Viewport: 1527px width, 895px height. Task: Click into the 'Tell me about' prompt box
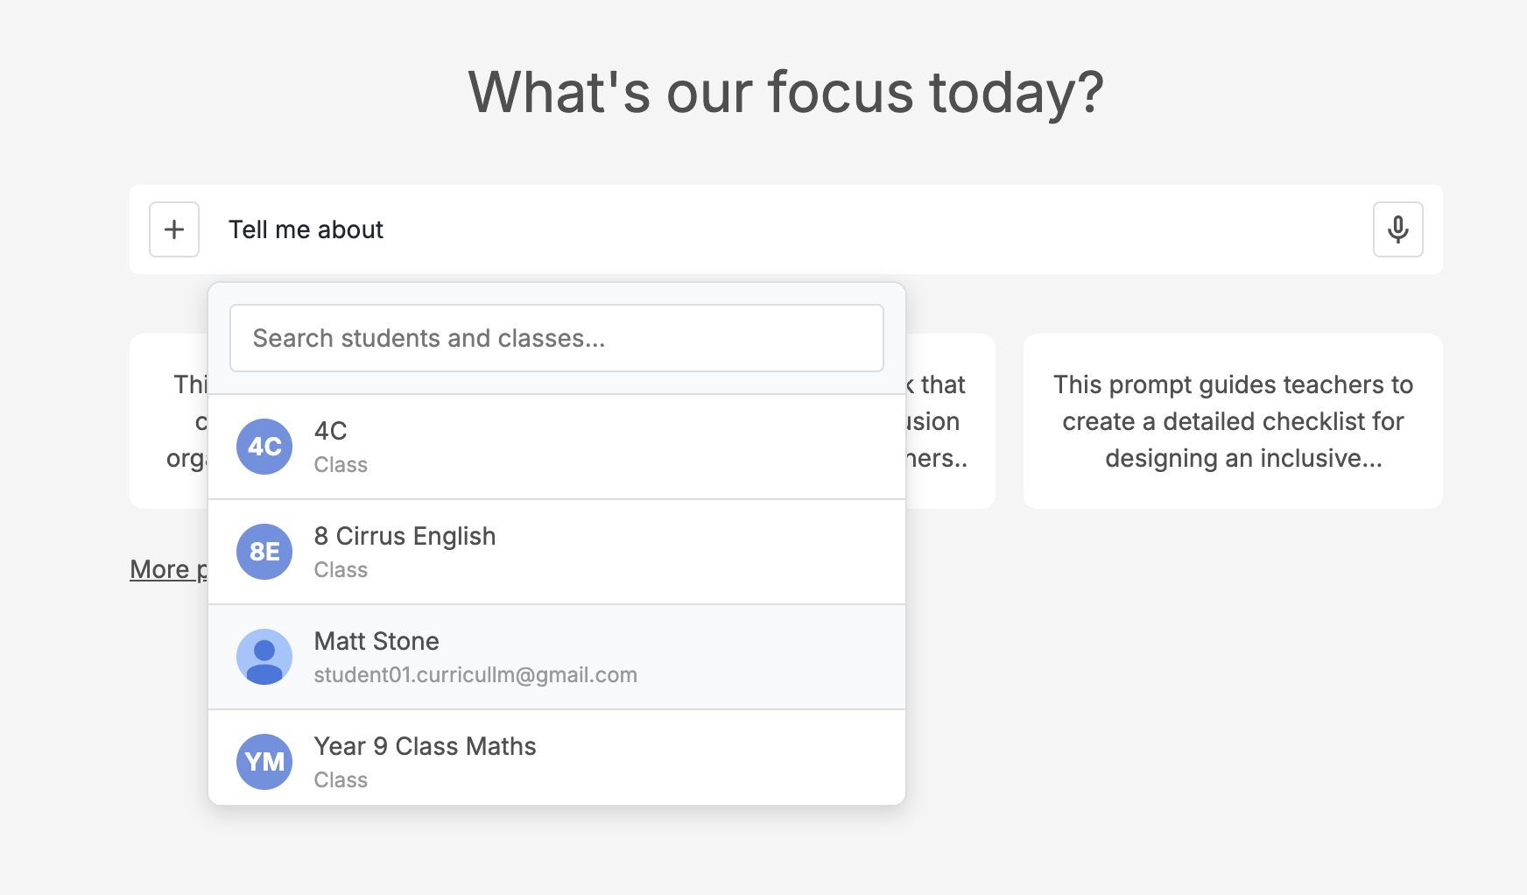[788, 229]
